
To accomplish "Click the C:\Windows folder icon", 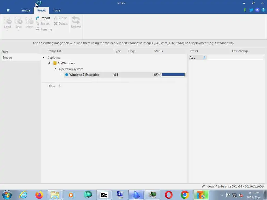I will click(55, 63).
